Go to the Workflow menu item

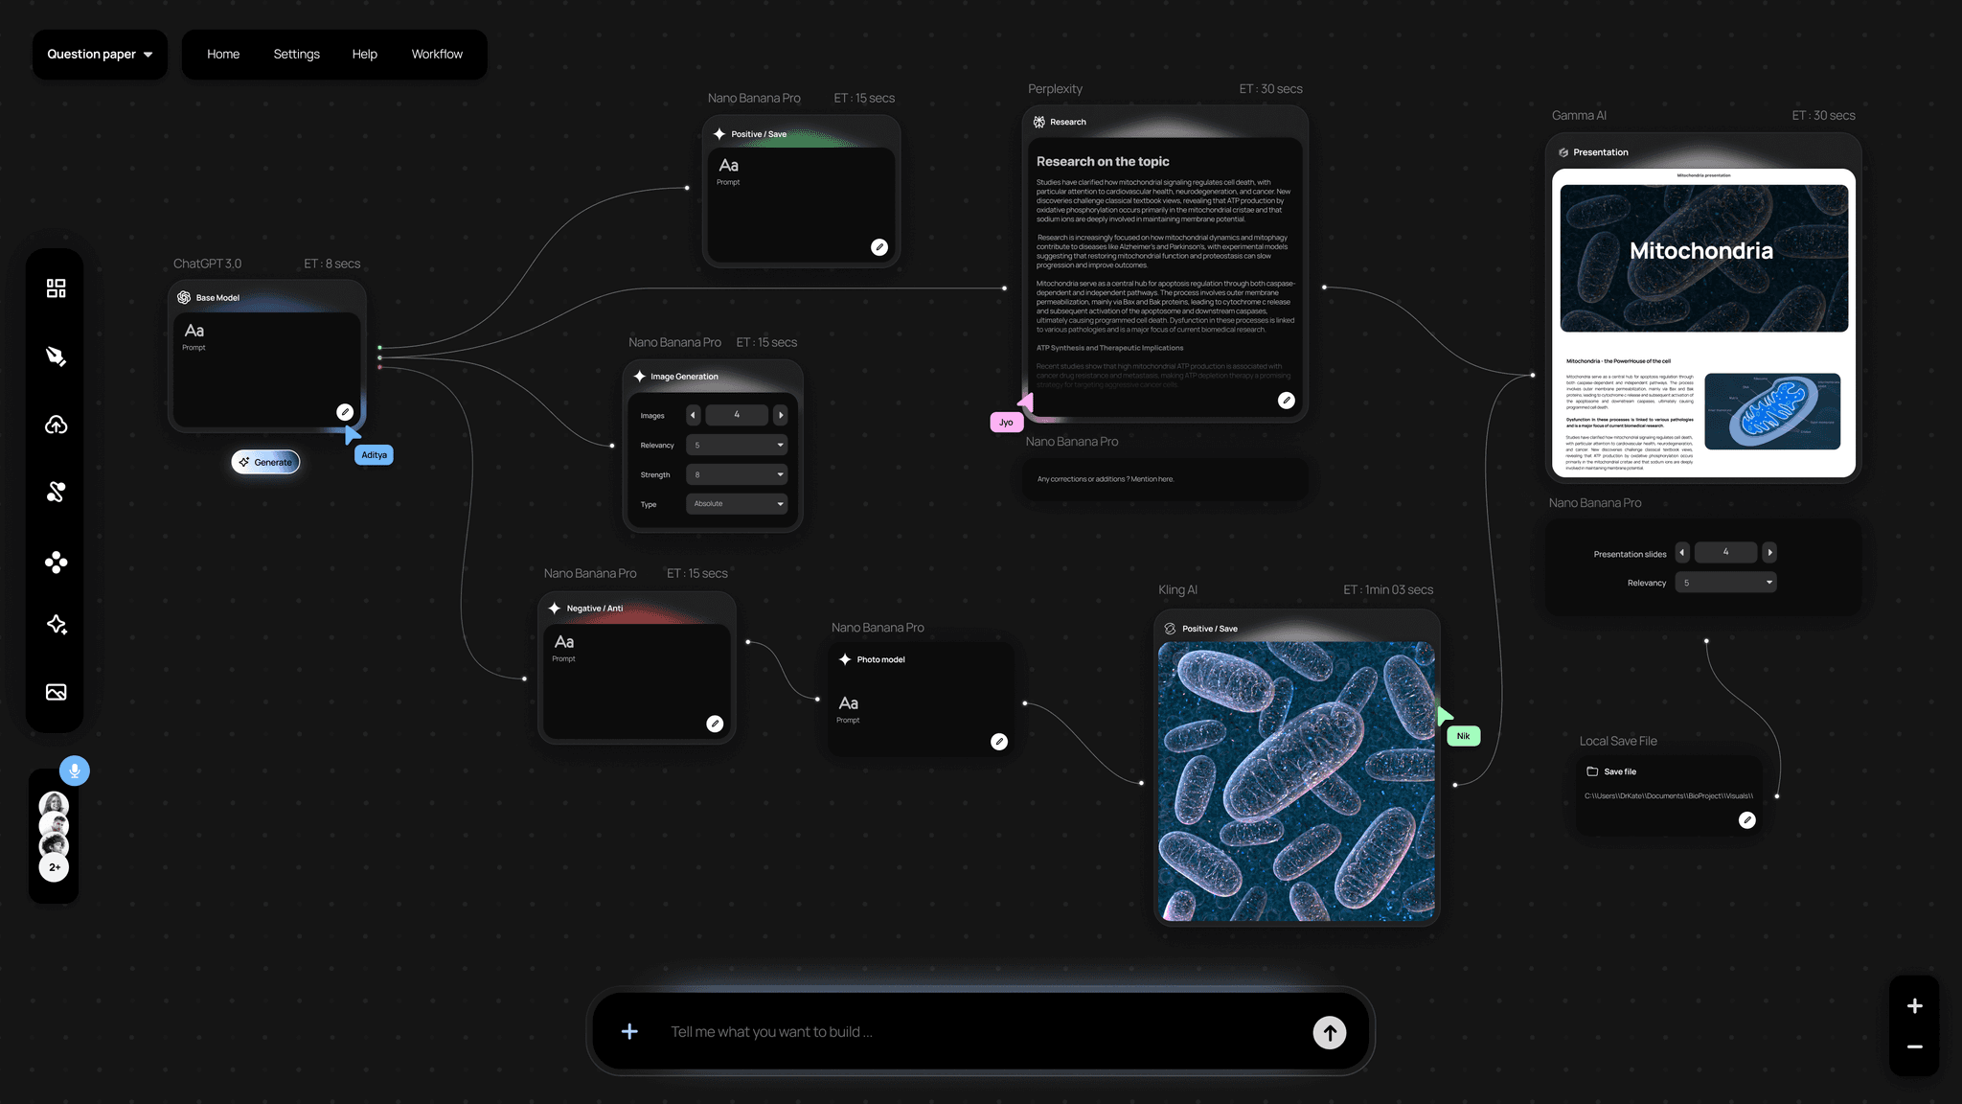coord(437,55)
